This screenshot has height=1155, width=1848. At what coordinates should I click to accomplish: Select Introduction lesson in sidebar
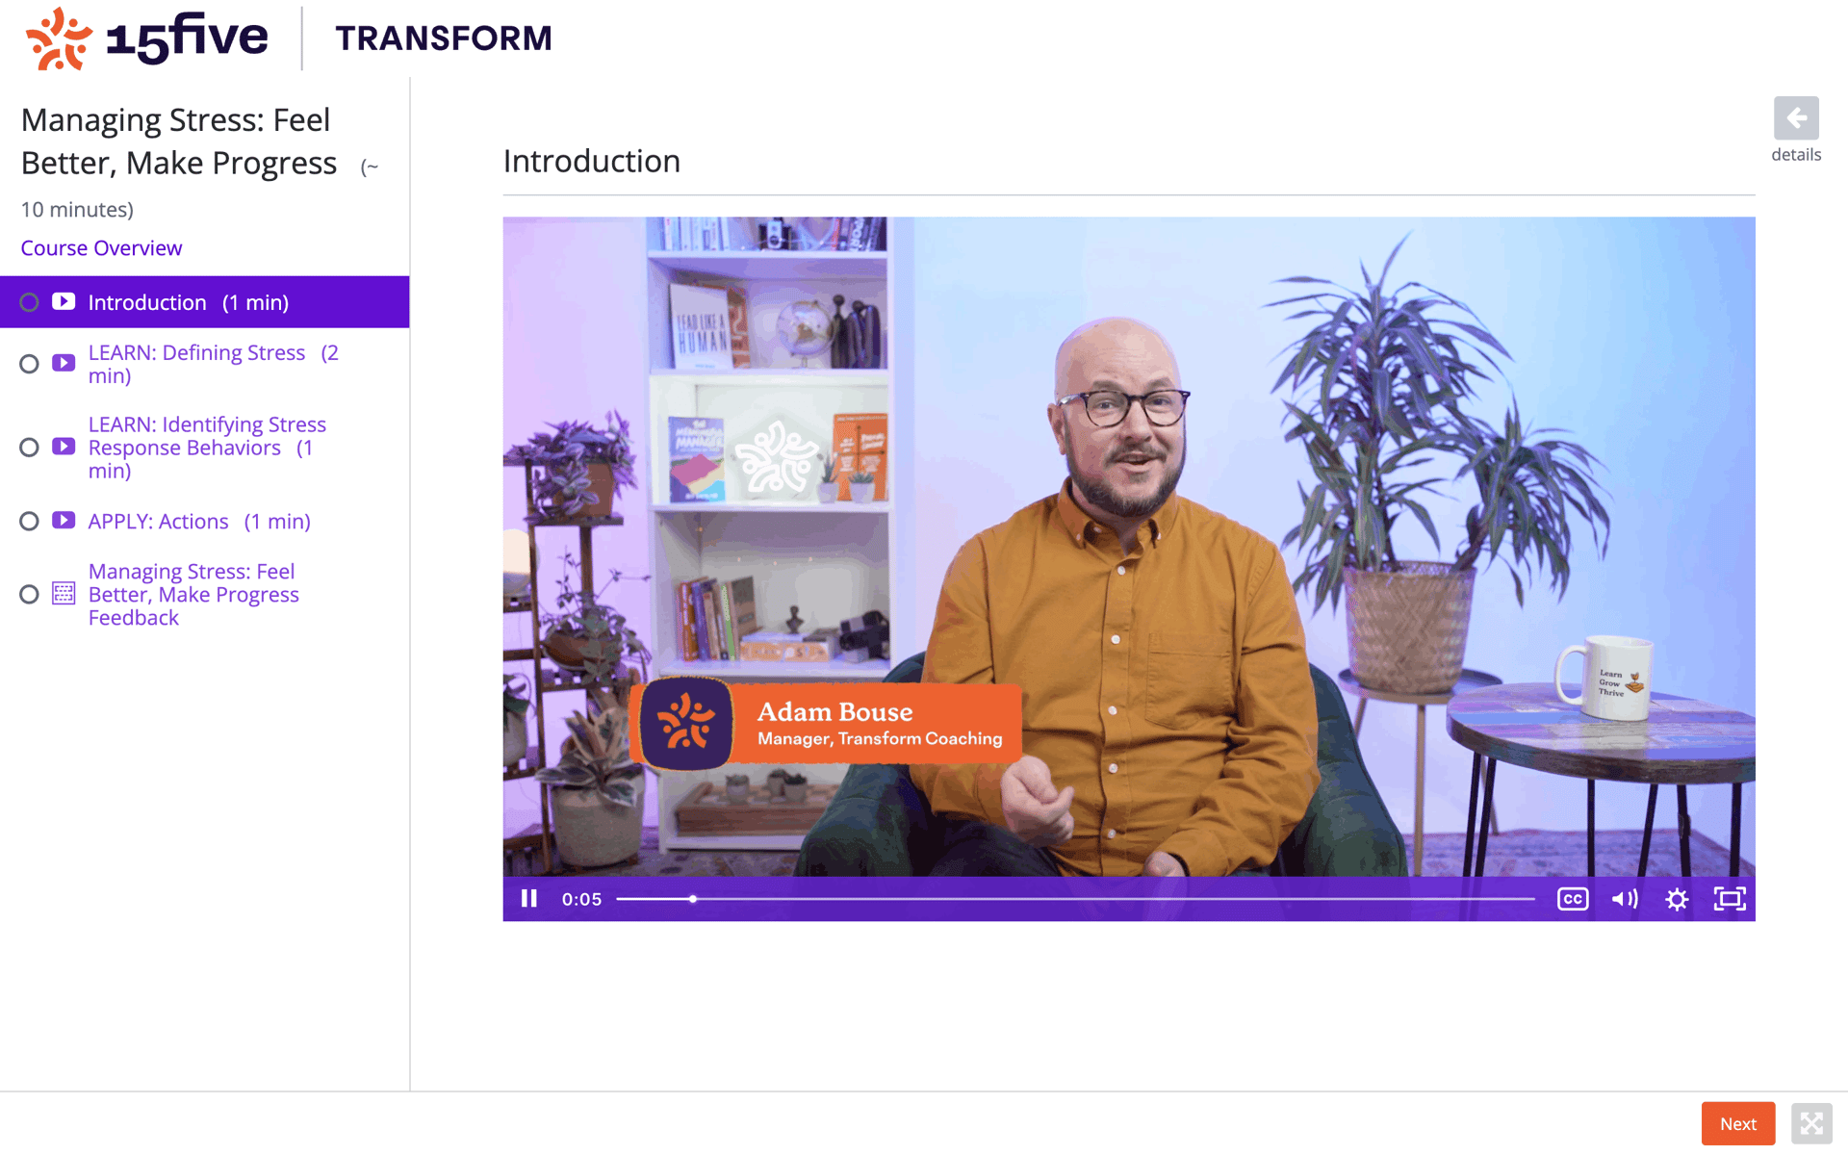pos(204,302)
